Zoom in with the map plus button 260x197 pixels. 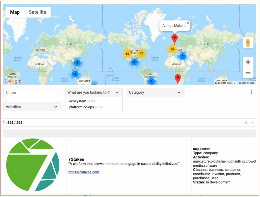[248, 62]
